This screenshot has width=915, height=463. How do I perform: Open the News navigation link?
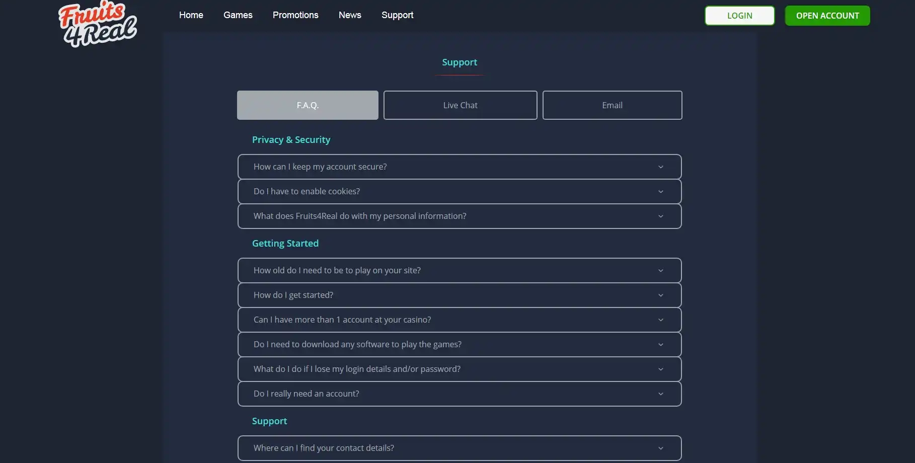coord(350,15)
